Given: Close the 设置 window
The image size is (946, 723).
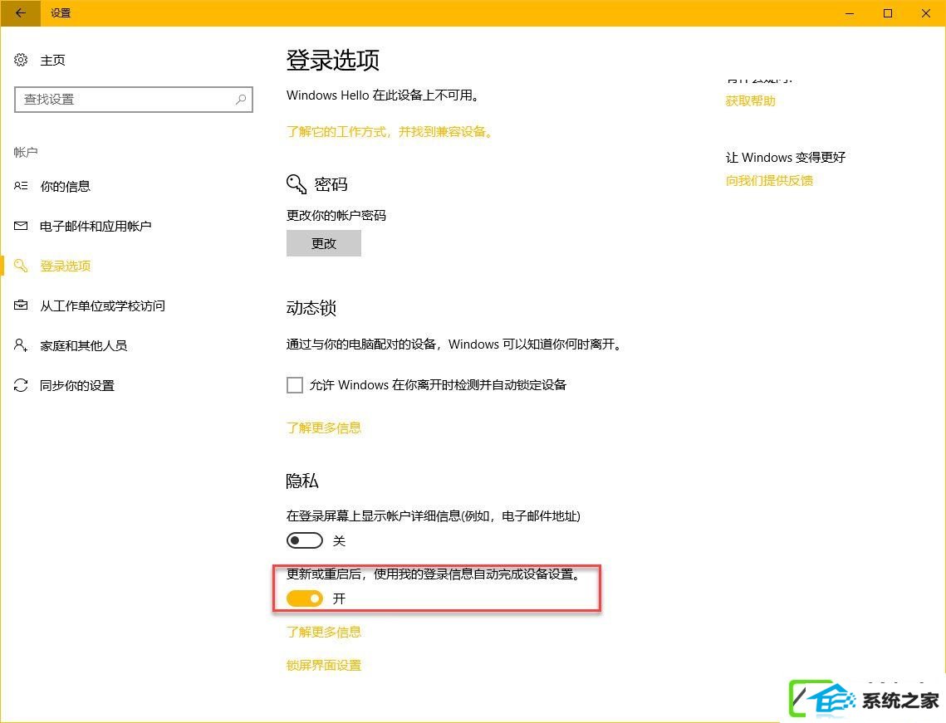Looking at the screenshot, I should tap(926, 12).
